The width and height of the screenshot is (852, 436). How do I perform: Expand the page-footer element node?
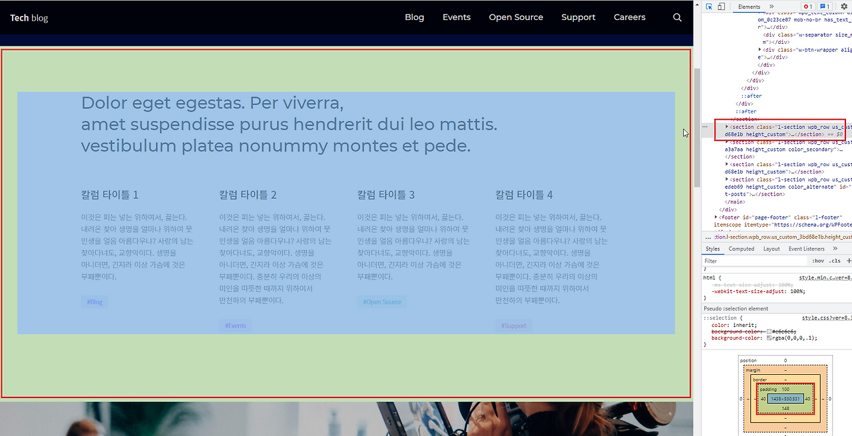coord(716,217)
